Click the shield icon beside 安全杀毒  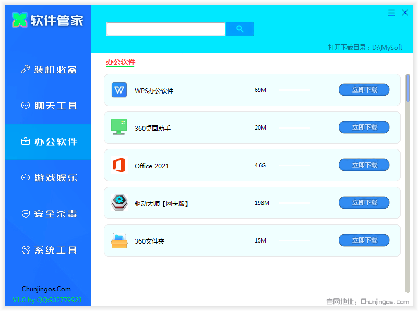point(26,214)
